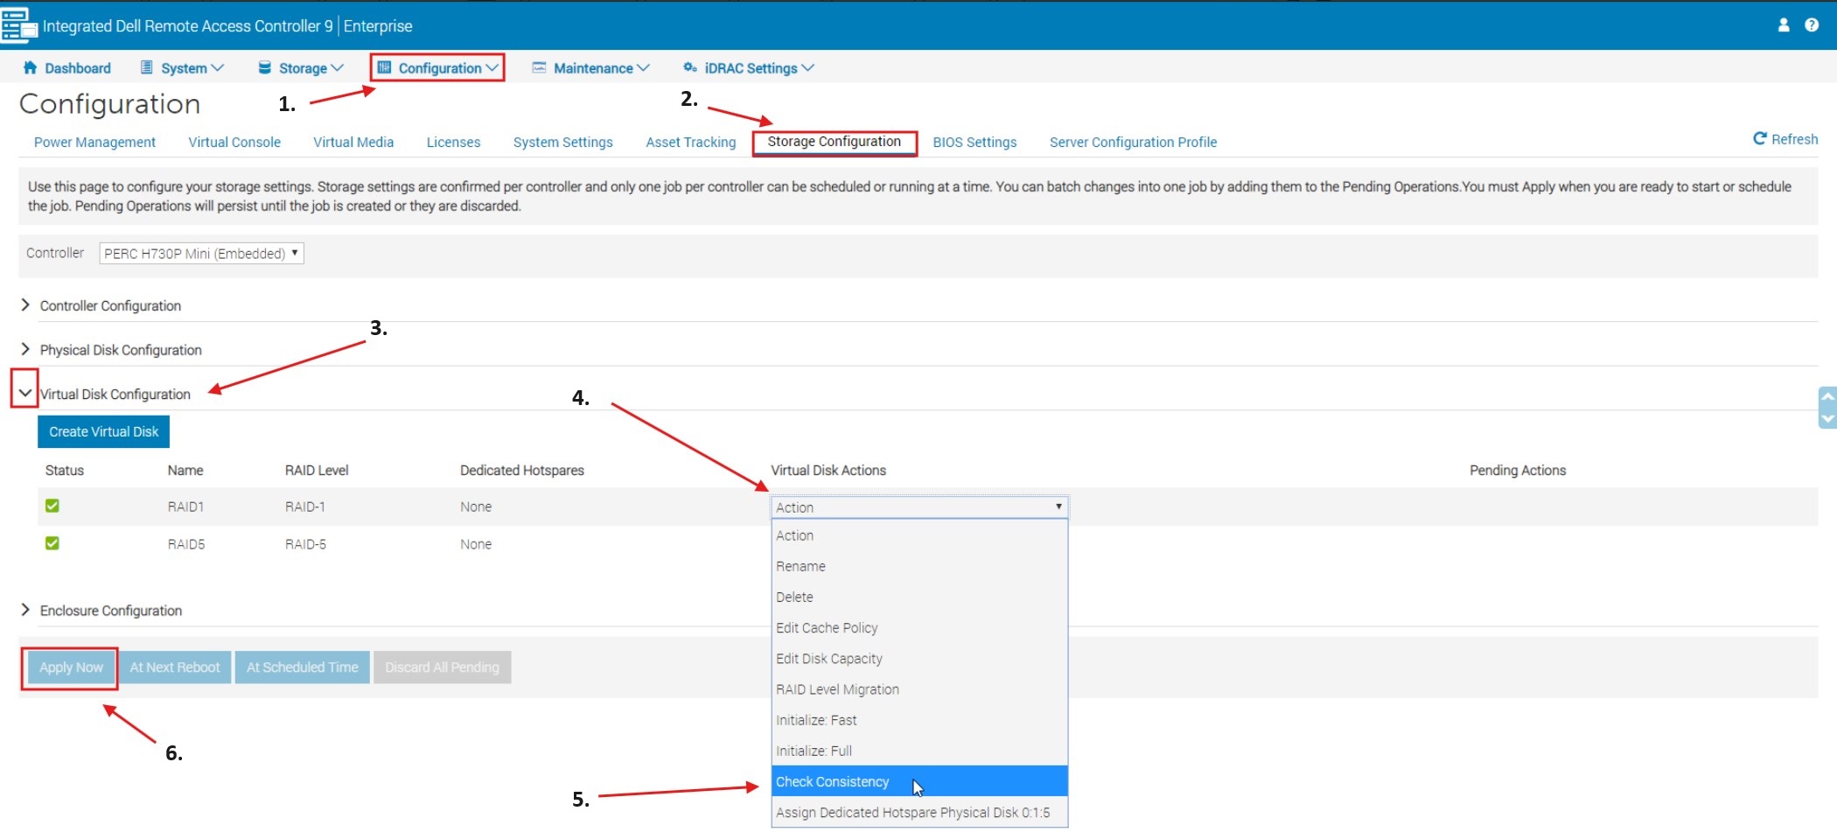Image resolution: width=1837 pixels, height=832 pixels.
Task: Open the iDRAC Settings dropdown menu
Action: click(x=749, y=67)
